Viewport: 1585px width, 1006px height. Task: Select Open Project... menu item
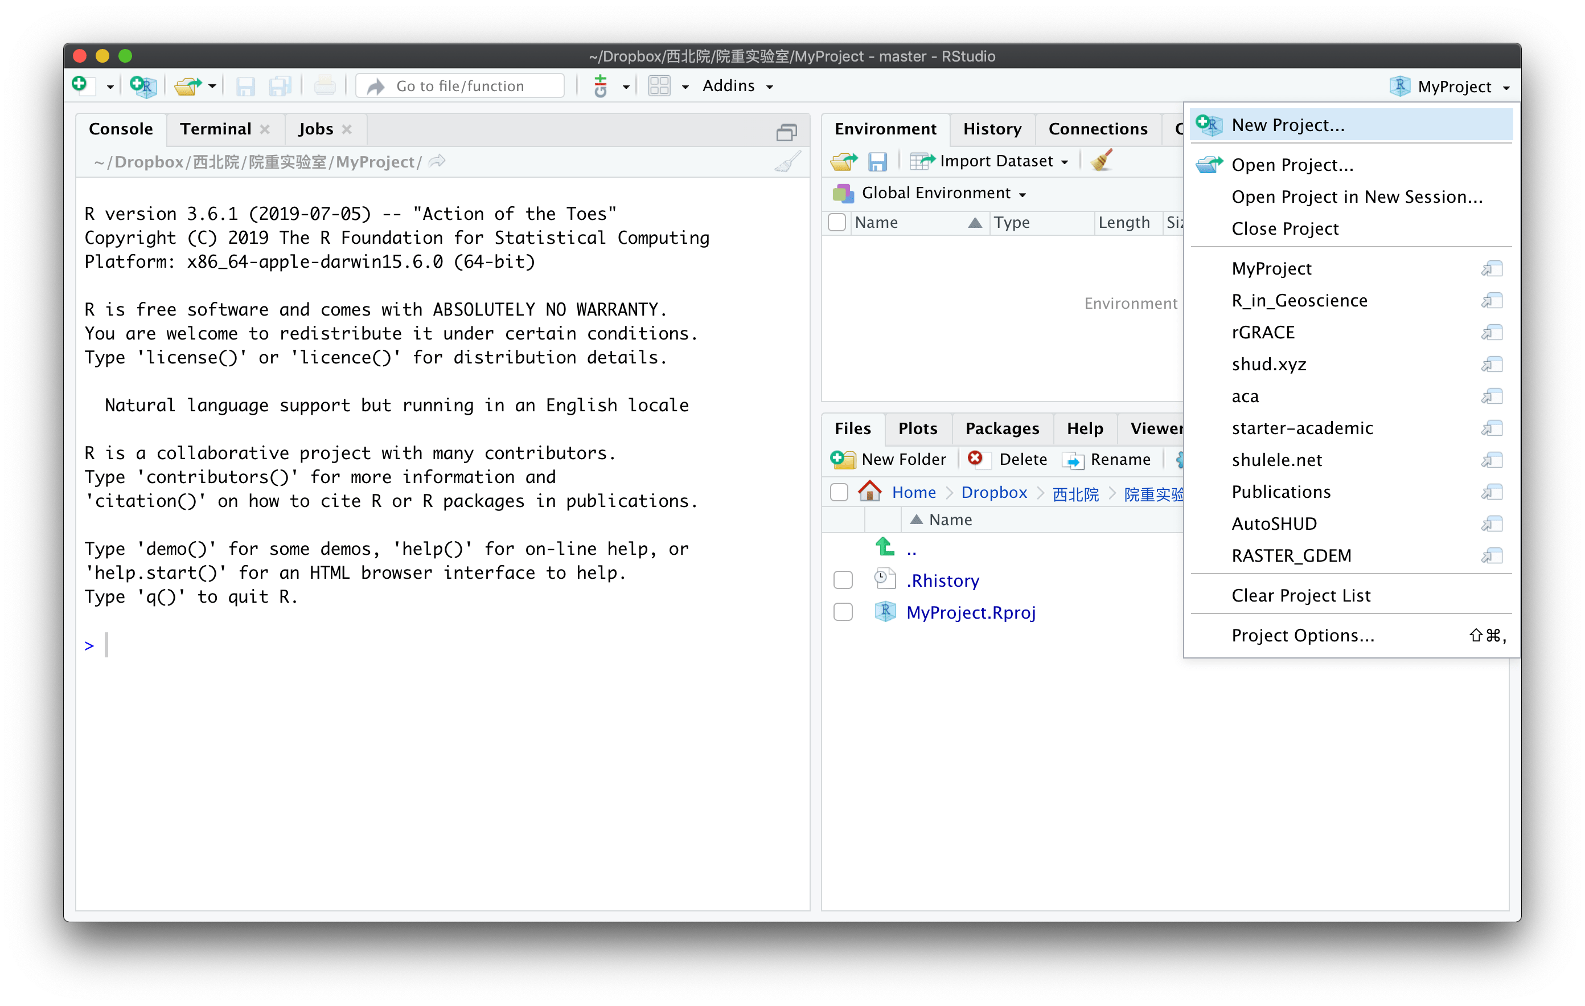click(x=1350, y=165)
